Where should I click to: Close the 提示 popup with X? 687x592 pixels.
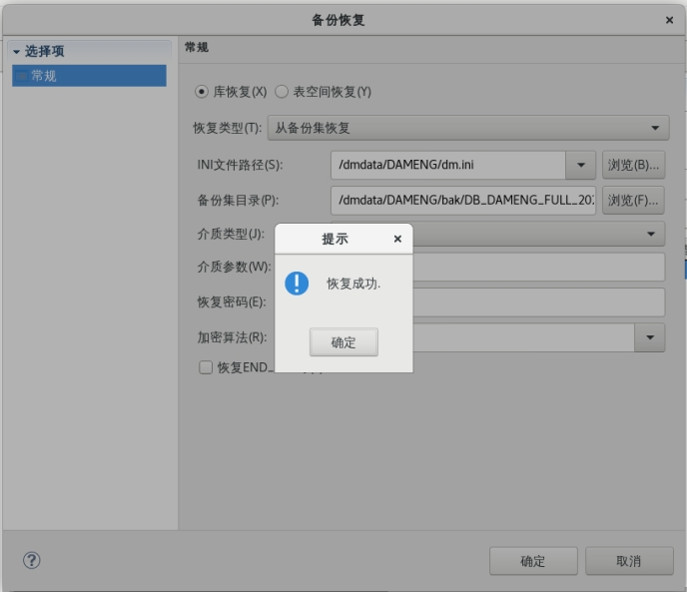pos(397,240)
